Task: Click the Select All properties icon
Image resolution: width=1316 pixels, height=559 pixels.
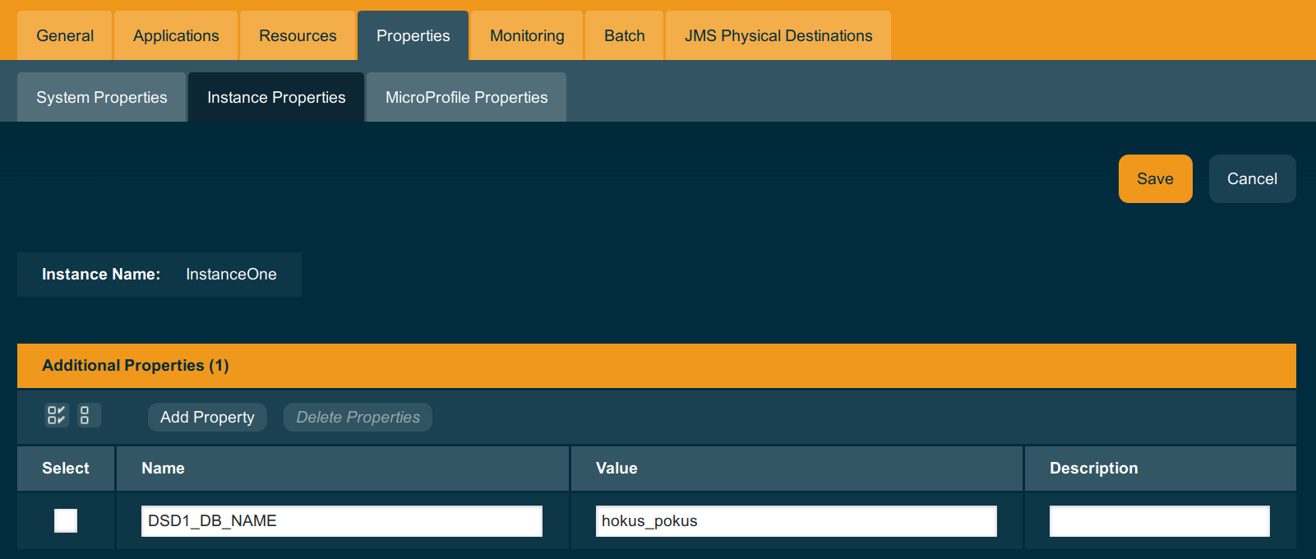Action: click(x=56, y=415)
